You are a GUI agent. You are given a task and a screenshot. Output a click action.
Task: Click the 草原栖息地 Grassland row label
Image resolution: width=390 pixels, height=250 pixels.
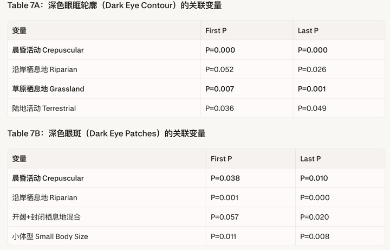(48, 89)
